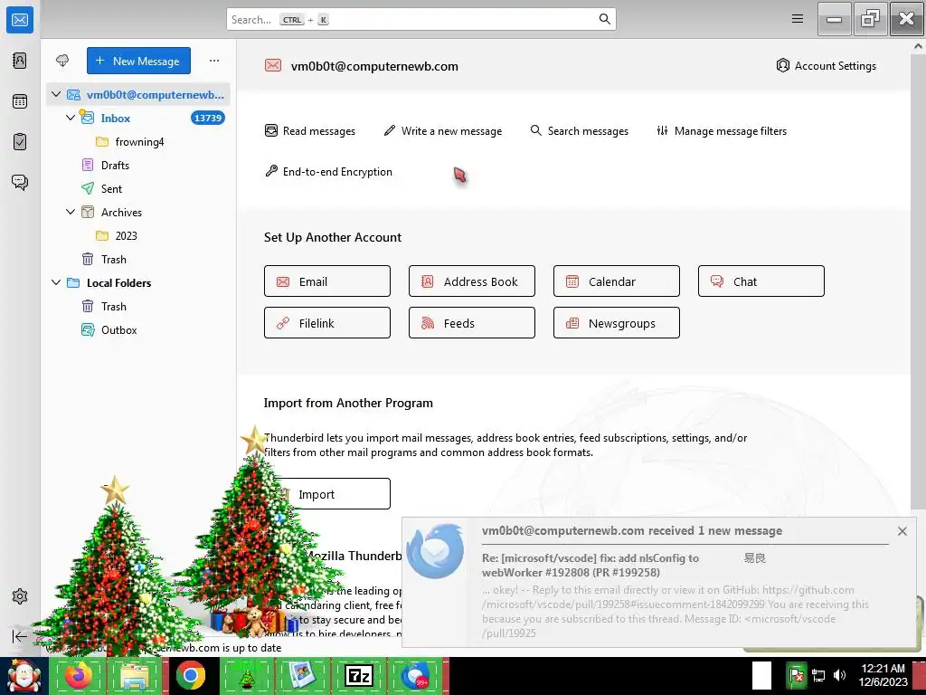
Task: Click the Thunderbird taskbar icon
Action: point(415,675)
